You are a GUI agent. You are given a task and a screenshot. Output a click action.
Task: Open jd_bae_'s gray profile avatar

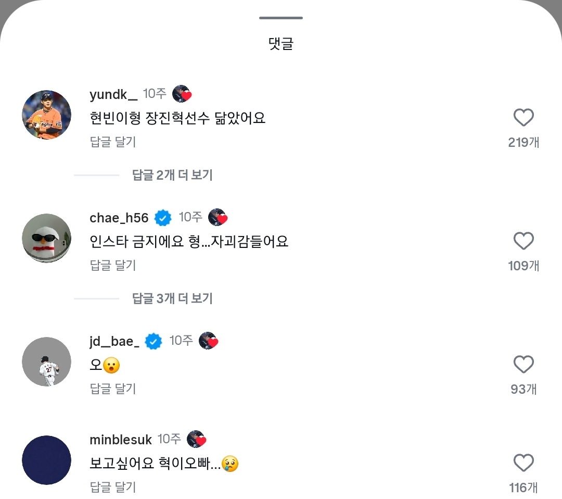(x=47, y=361)
